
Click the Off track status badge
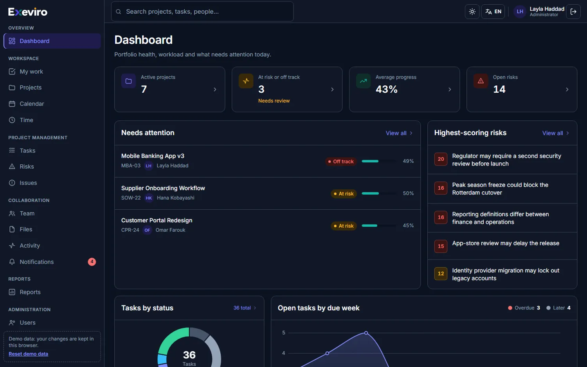pos(341,162)
